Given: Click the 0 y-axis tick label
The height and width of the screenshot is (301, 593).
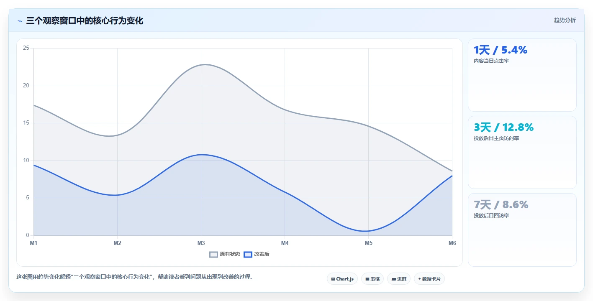Looking at the screenshot, I should [27, 235].
